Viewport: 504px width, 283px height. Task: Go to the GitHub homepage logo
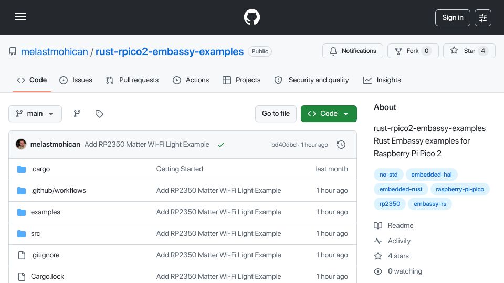tap(251, 17)
